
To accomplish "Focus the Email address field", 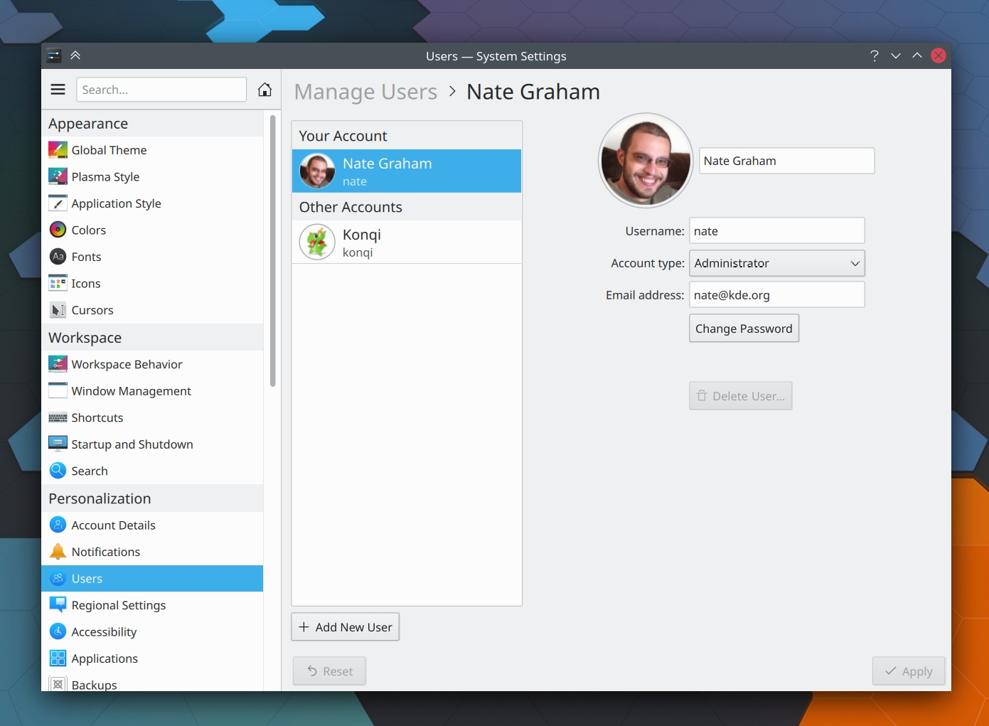I will pos(776,295).
